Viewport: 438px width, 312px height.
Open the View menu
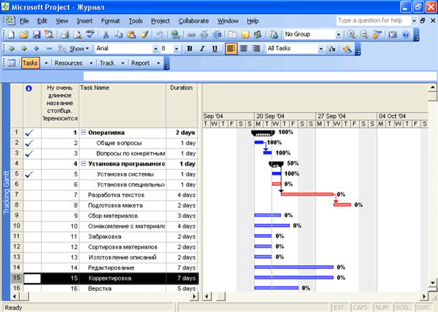click(x=62, y=21)
